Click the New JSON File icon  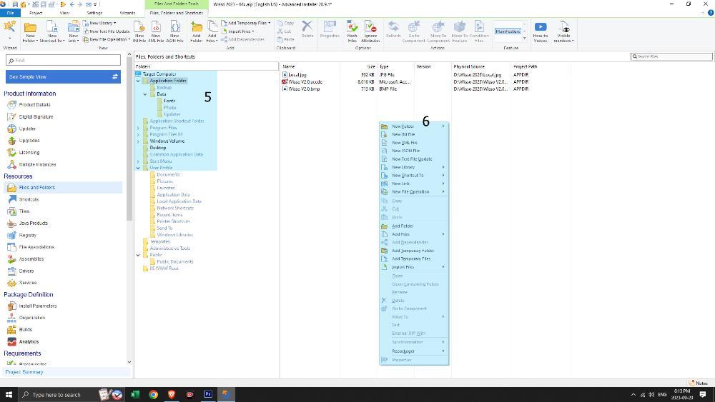point(174,31)
